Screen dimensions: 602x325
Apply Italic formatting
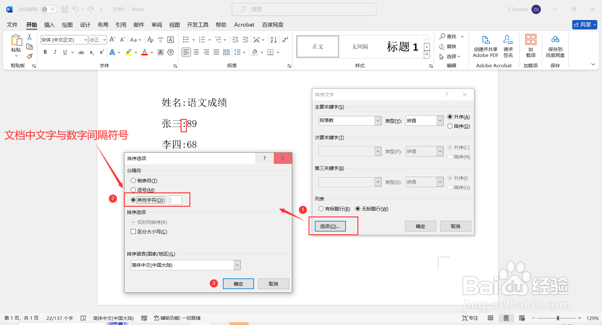pos(55,52)
